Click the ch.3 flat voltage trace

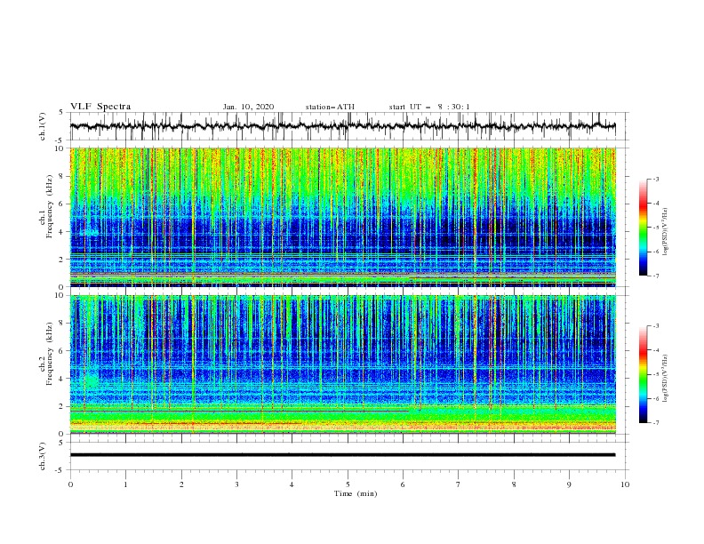[x=342, y=455]
